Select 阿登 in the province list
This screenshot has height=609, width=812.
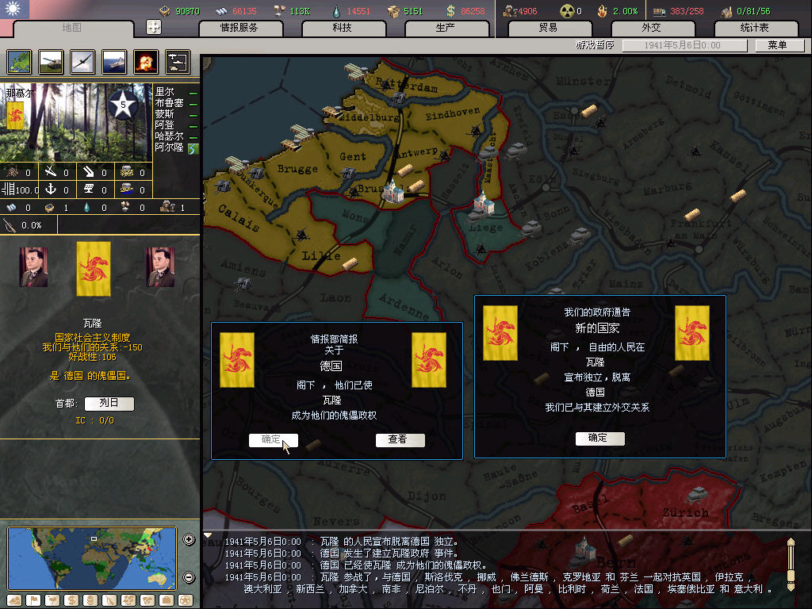pyautogui.click(x=165, y=124)
